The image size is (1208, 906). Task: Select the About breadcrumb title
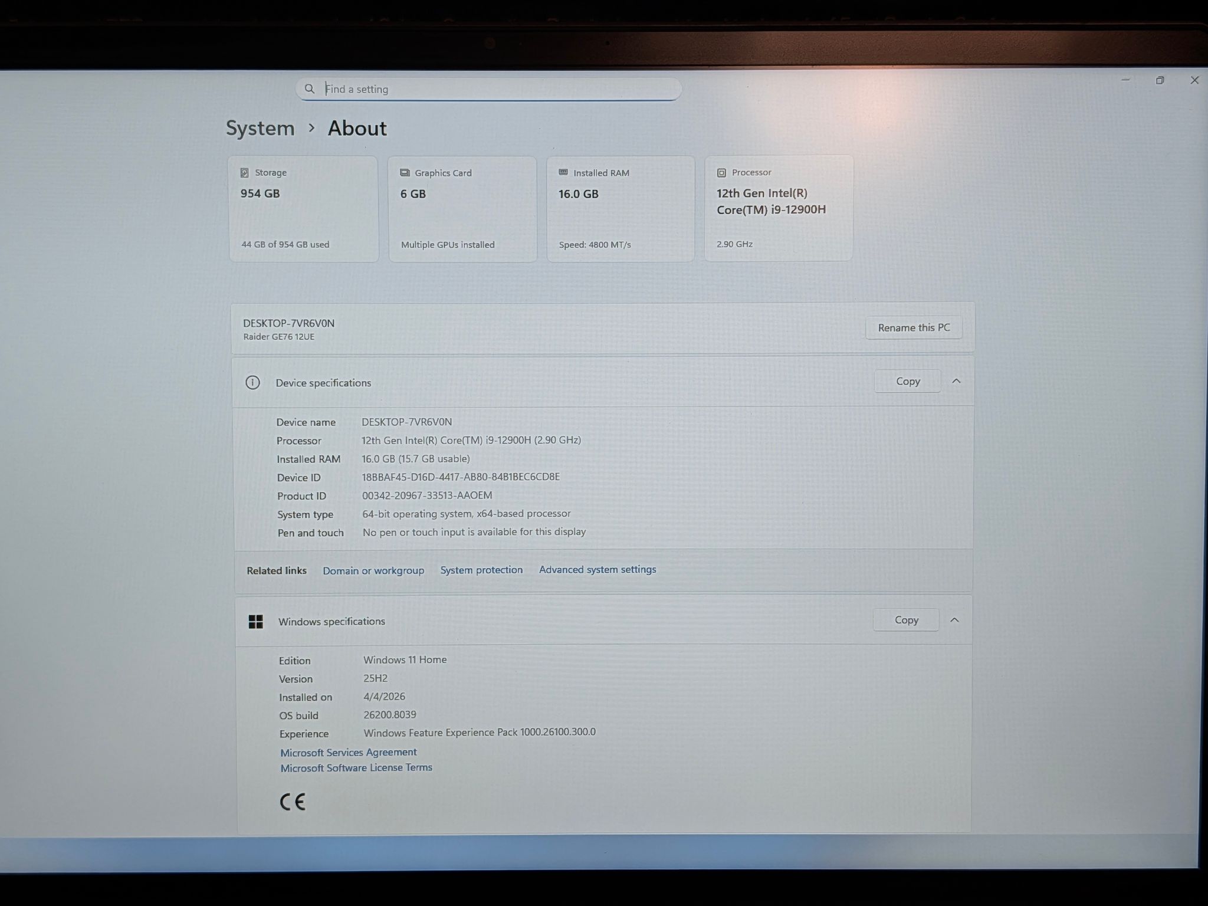click(357, 128)
